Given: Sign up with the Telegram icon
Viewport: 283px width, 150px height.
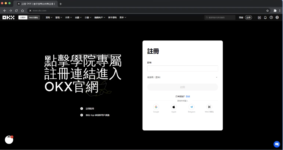Looking at the screenshot, I should click(191, 107).
